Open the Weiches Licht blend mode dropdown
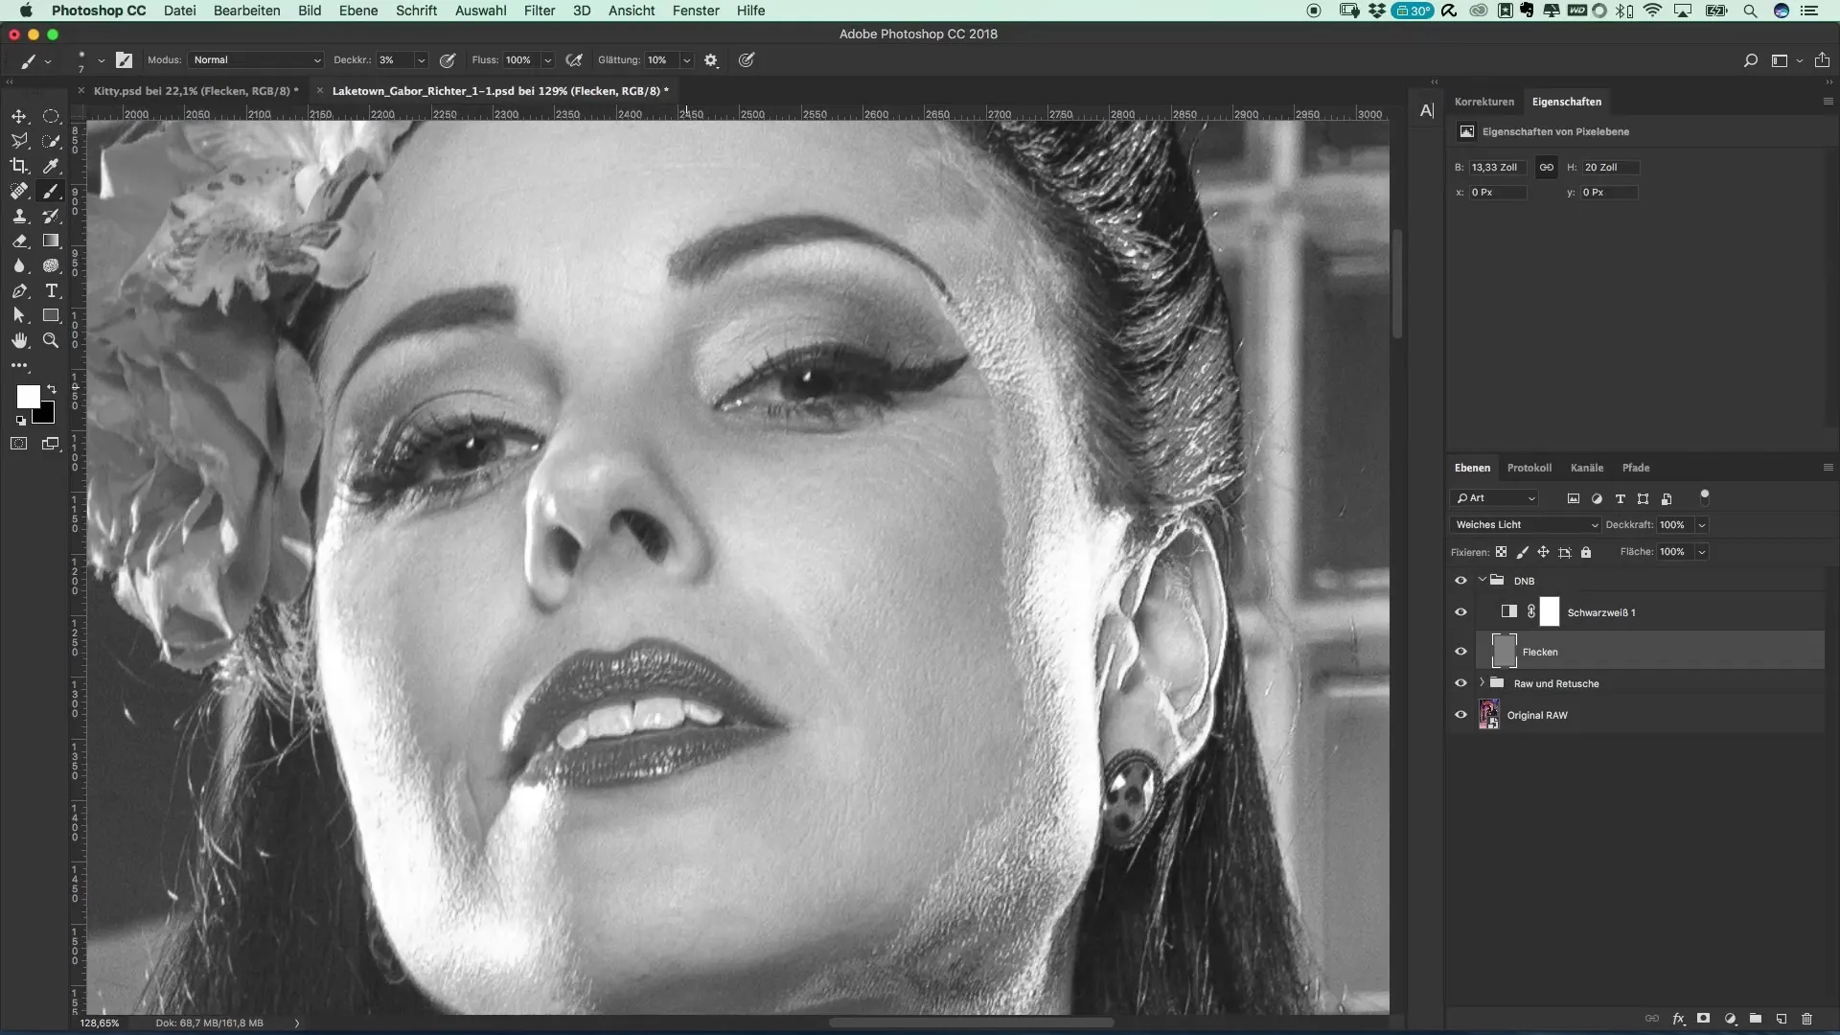The image size is (1840, 1035). click(x=1526, y=525)
